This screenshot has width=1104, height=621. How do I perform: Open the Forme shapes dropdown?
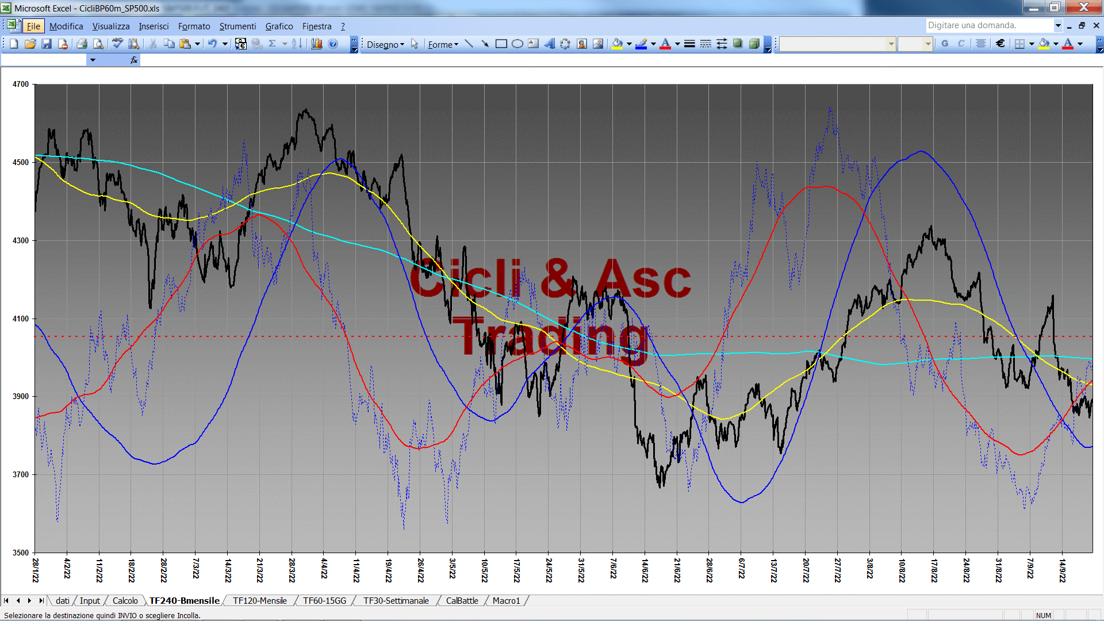click(443, 44)
